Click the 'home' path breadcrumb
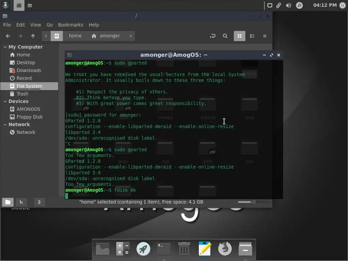Image resolution: width=348 pixels, height=261 pixels. pos(75,36)
